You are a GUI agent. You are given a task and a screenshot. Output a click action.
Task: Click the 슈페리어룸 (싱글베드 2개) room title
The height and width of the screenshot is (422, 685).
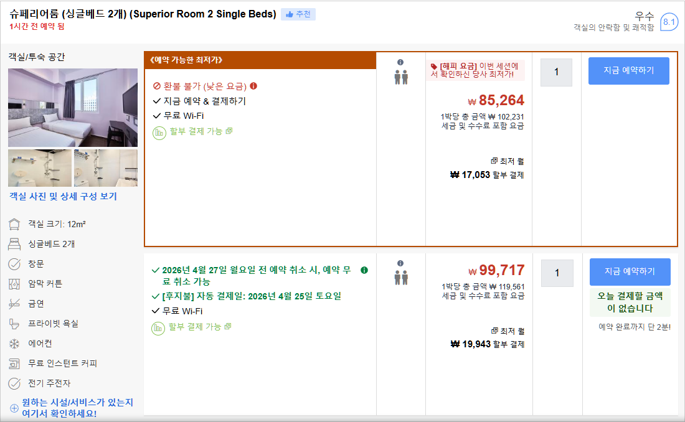(143, 14)
